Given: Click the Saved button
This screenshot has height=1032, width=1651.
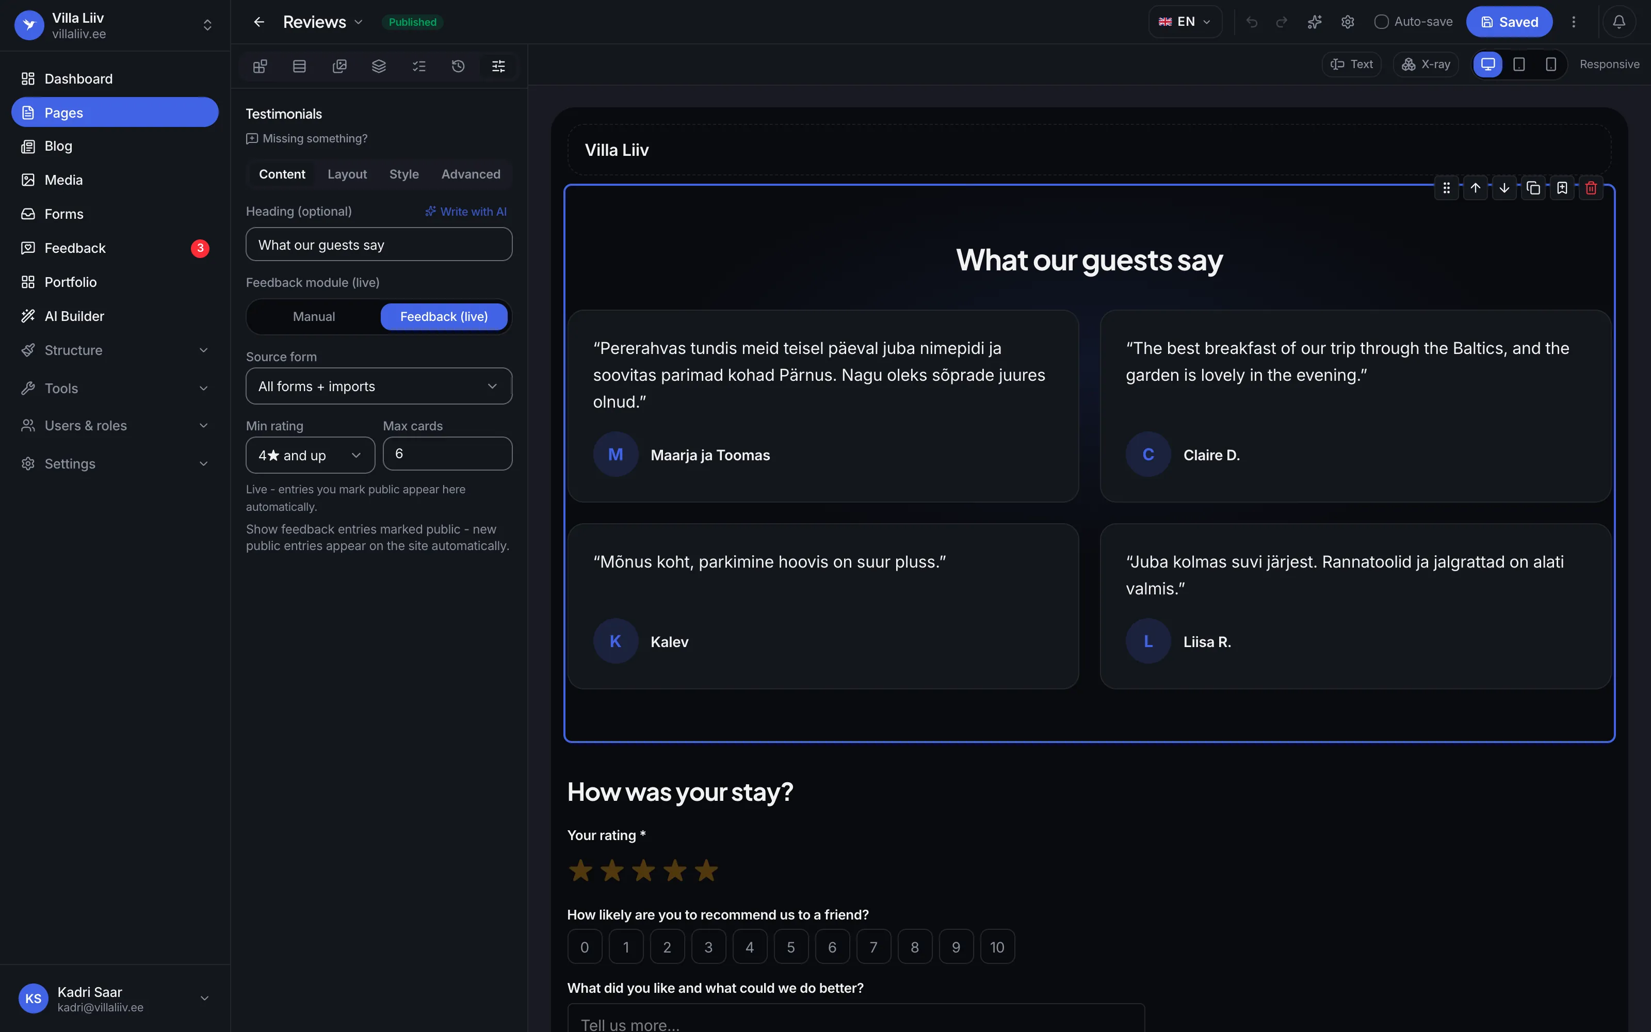Looking at the screenshot, I should coord(1509,22).
